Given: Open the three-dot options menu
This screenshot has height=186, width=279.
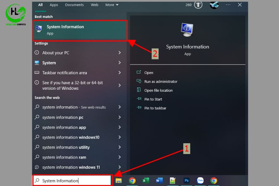Looking at the screenshot, I should pyautogui.click(x=228, y=5).
